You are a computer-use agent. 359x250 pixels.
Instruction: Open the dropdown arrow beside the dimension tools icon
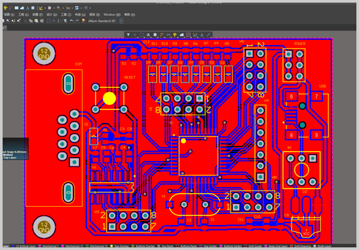tap(72, 8)
